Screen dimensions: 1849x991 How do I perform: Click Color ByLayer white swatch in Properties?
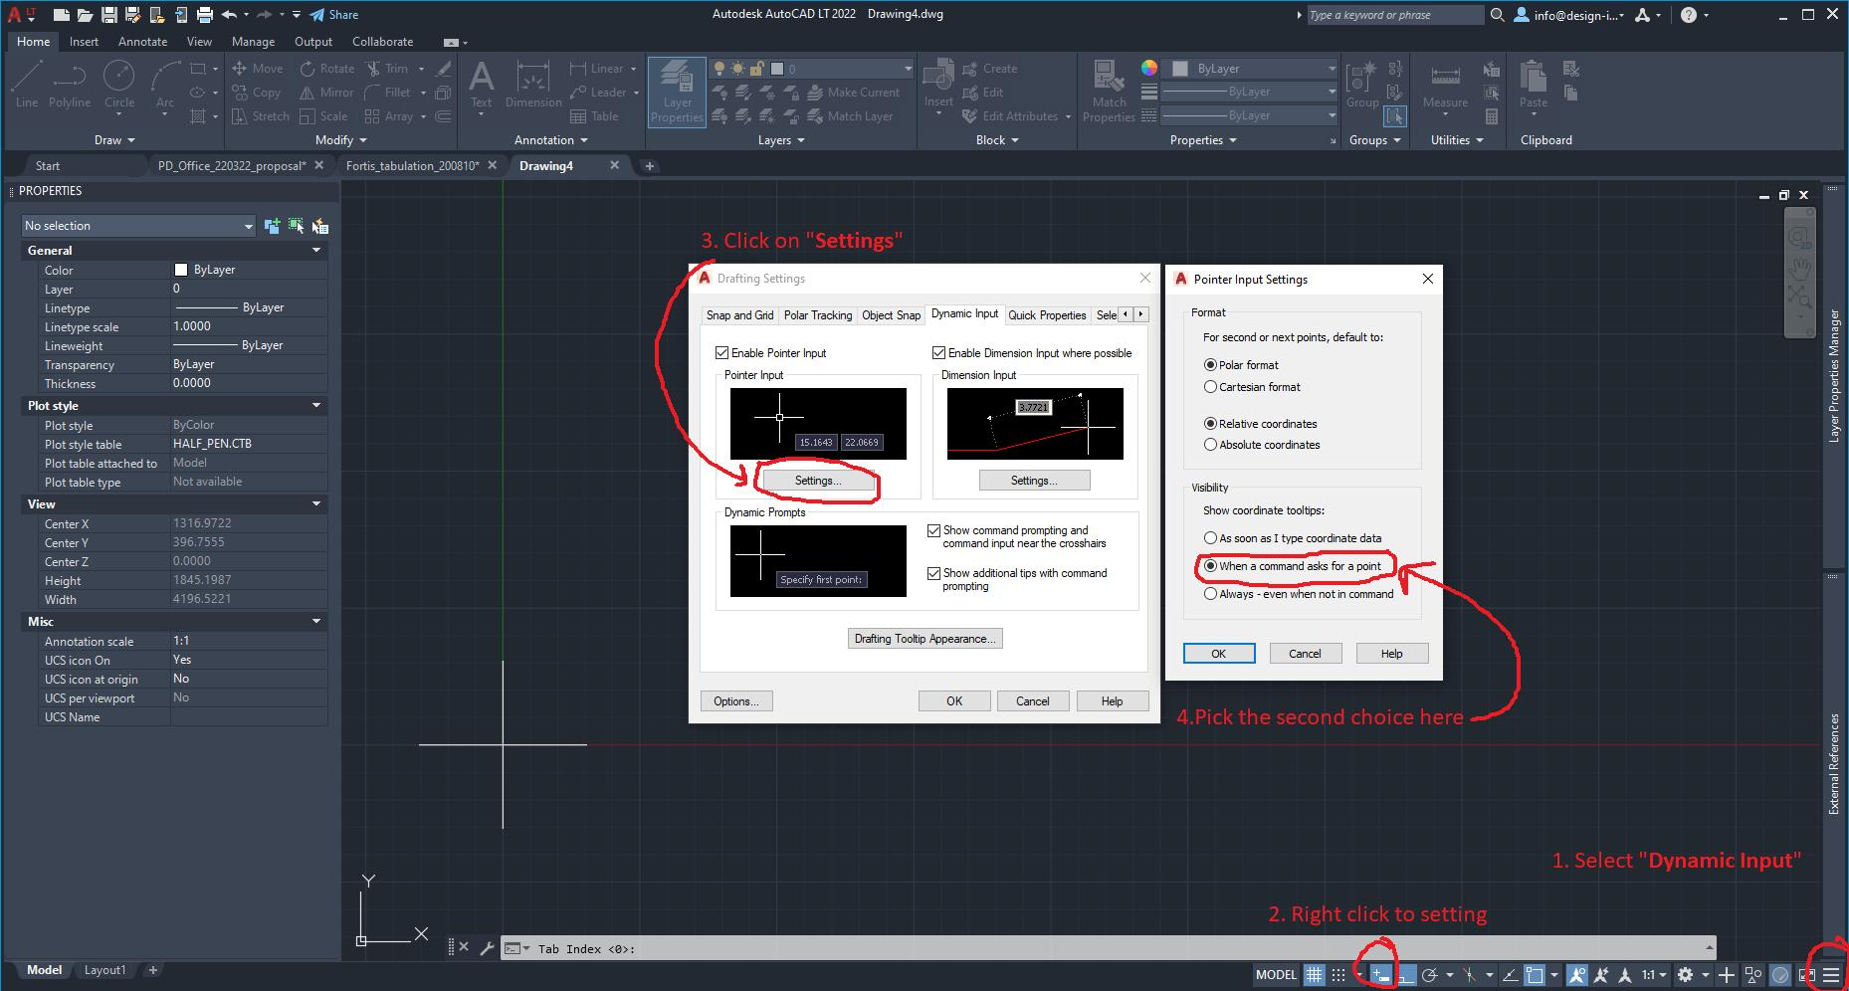[x=181, y=270]
